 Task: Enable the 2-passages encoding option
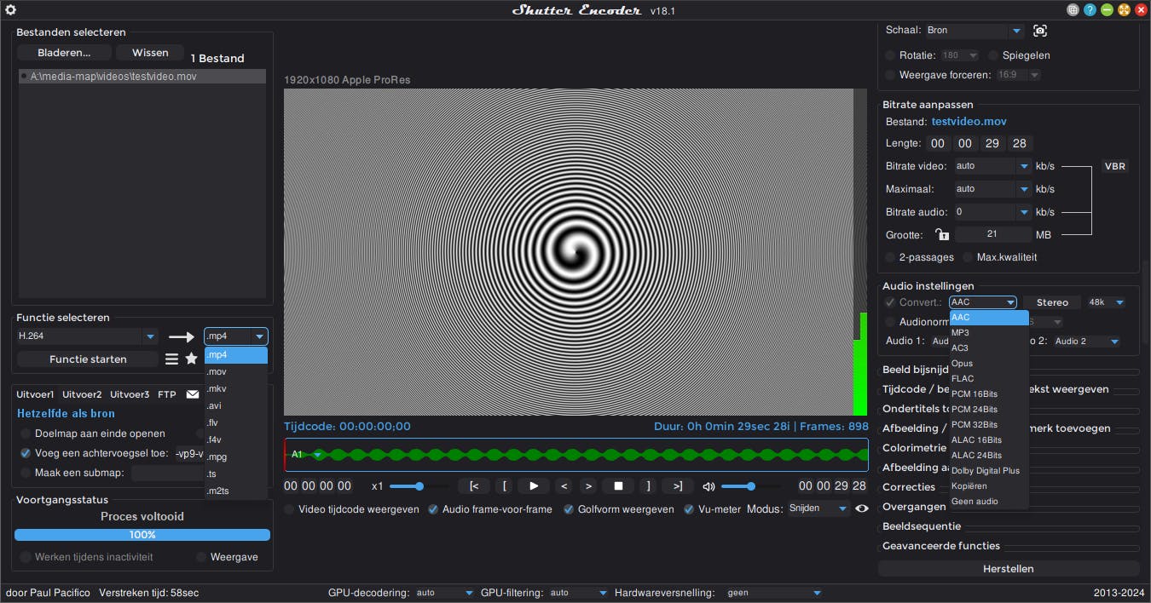pos(890,256)
